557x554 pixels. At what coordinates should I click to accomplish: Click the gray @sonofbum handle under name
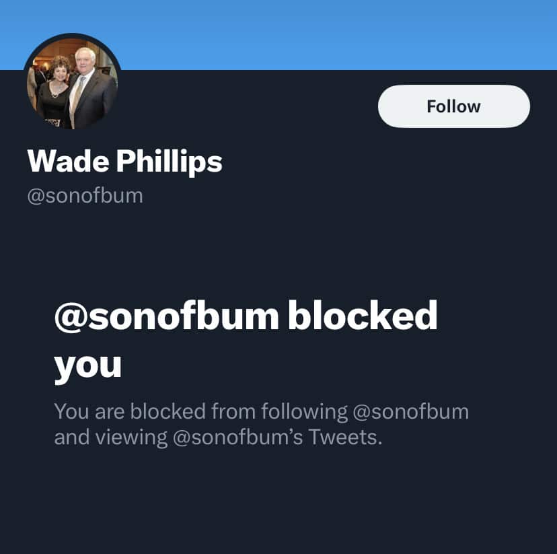(85, 196)
